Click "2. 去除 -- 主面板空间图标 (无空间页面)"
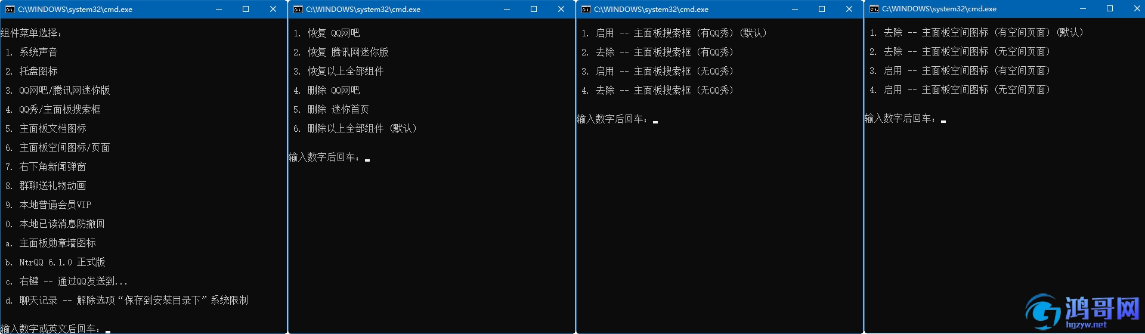Screen dimensions: 1145x334 point(960,52)
